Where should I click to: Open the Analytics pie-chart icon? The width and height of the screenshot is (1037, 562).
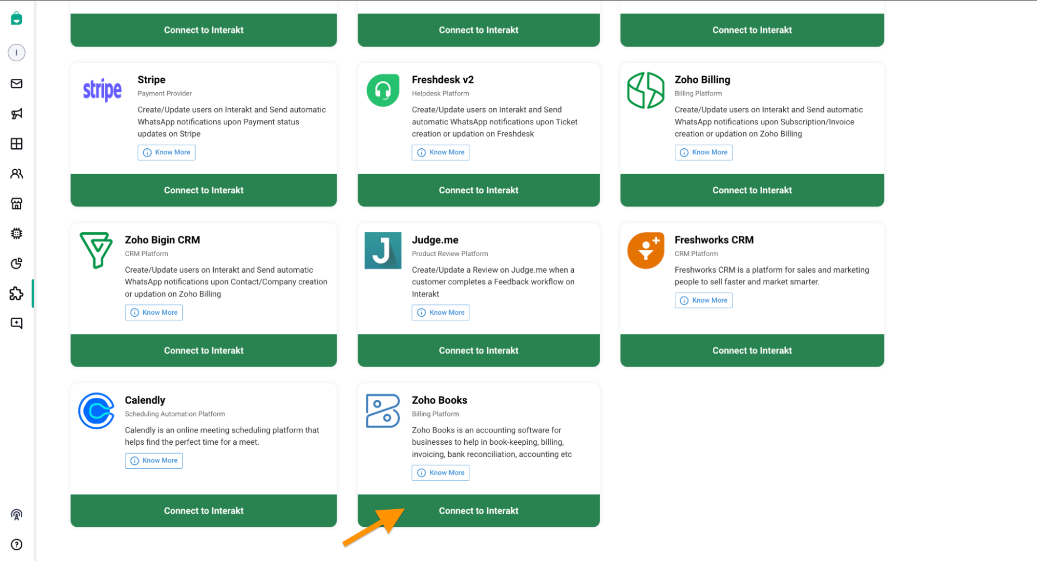tap(16, 263)
